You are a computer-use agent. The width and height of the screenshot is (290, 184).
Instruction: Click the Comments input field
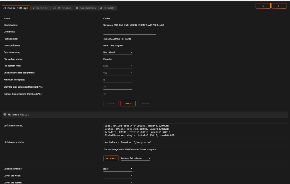pos(129,32)
